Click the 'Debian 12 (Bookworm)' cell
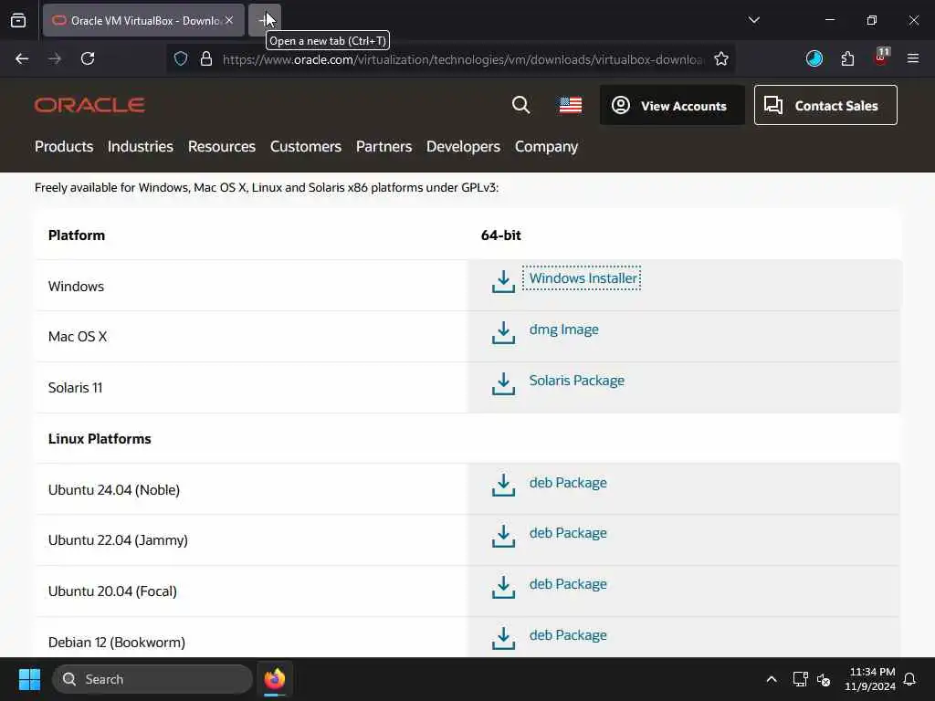Screen dimensions: 935x701 pos(117,643)
